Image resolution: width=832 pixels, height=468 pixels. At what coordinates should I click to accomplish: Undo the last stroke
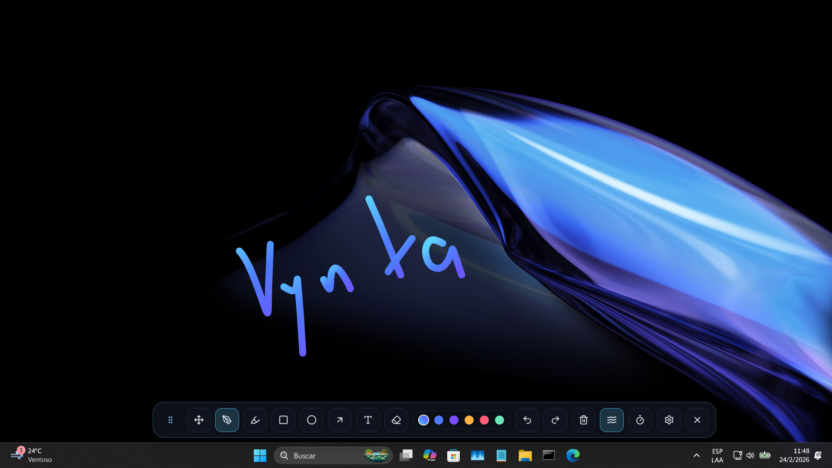pyautogui.click(x=527, y=420)
